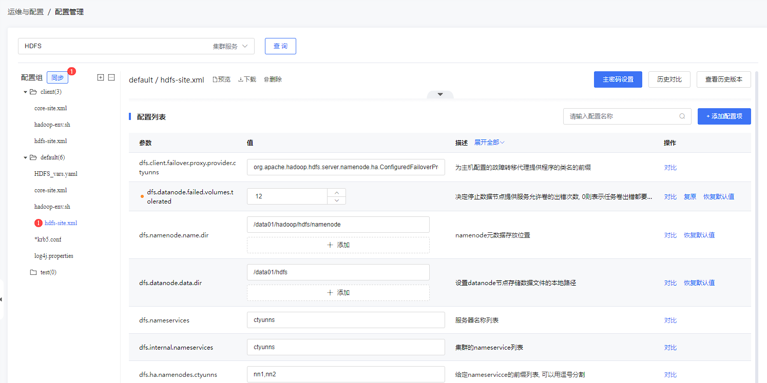The width and height of the screenshot is (767, 383).
Task: Click the red badge on hdfs-site.xml
Action: (38, 223)
